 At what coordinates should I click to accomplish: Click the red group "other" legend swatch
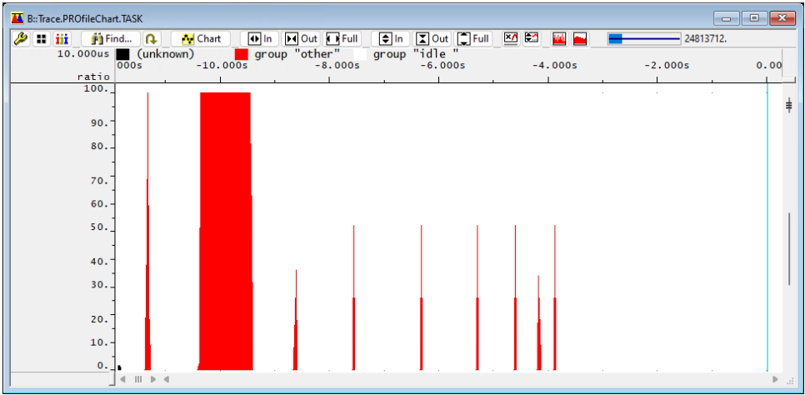coord(242,54)
